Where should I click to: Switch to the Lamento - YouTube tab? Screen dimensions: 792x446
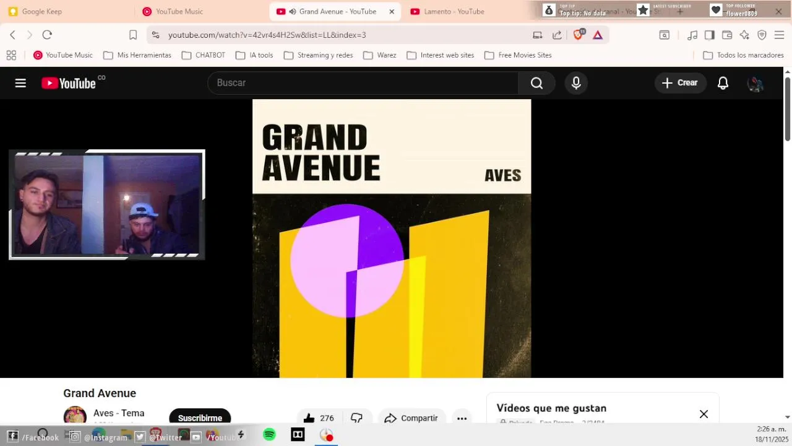(x=468, y=12)
